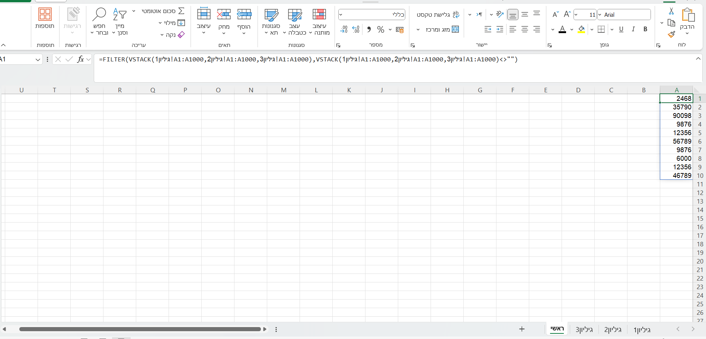Screen dimensions: 706x339
Task: Select the Format Painter brush
Action: coord(671,35)
